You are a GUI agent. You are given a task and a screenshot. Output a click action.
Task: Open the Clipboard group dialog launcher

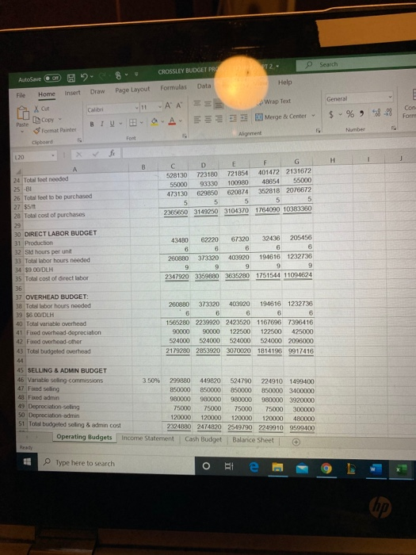click(79, 141)
